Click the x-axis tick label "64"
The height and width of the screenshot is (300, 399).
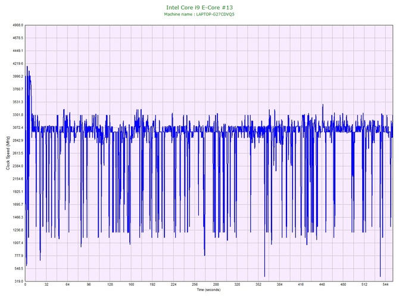pyautogui.click(x=67, y=284)
